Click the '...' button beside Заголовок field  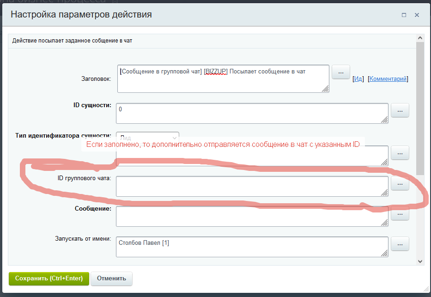[x=341, y=73]
